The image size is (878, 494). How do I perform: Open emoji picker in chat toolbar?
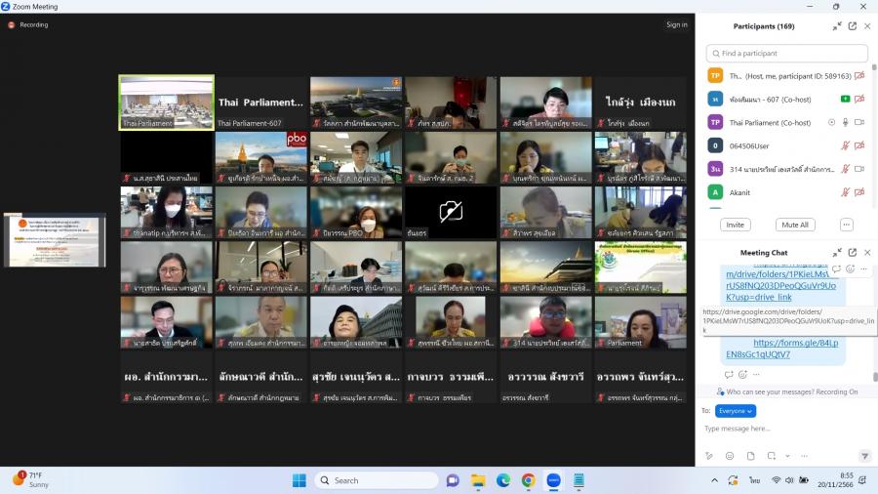point(730,456)
